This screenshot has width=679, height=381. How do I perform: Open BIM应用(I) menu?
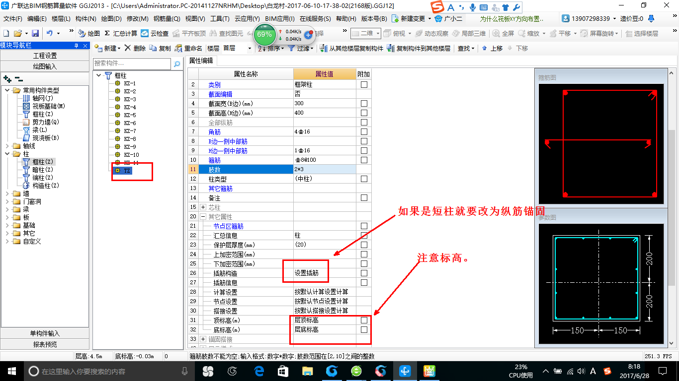(280, 19)
